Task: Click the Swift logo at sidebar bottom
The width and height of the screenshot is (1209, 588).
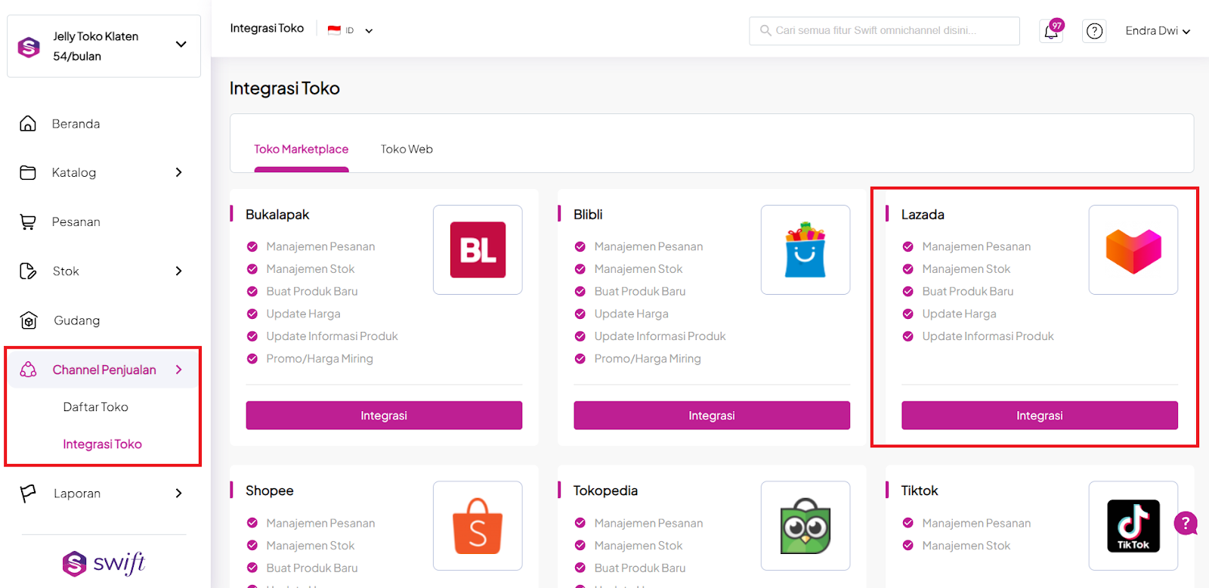Action: tap(104, 563)
